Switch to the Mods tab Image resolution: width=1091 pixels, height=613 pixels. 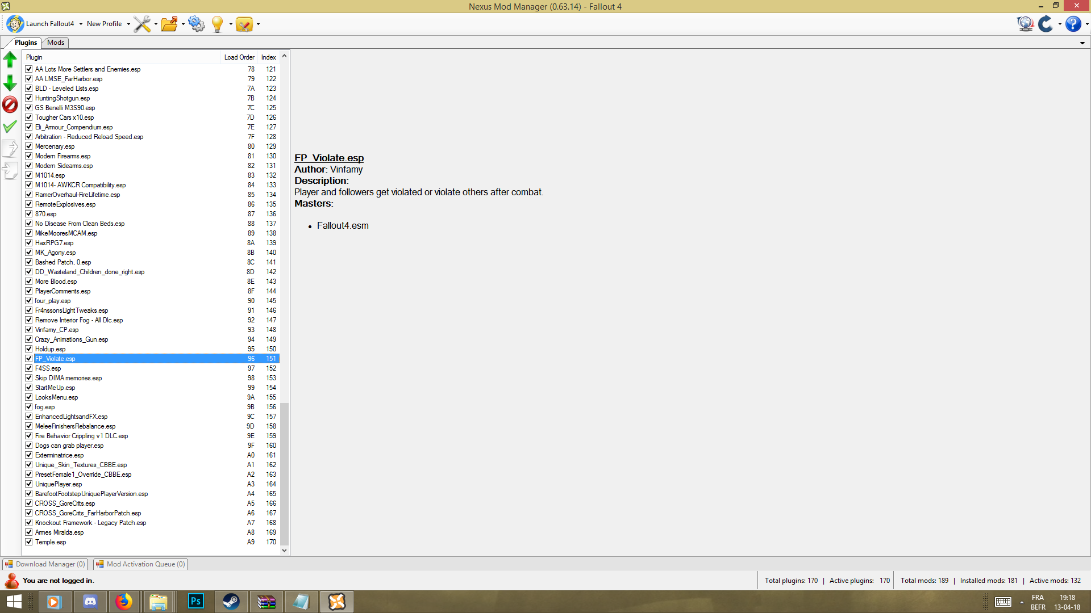click(x=56, y=43)
